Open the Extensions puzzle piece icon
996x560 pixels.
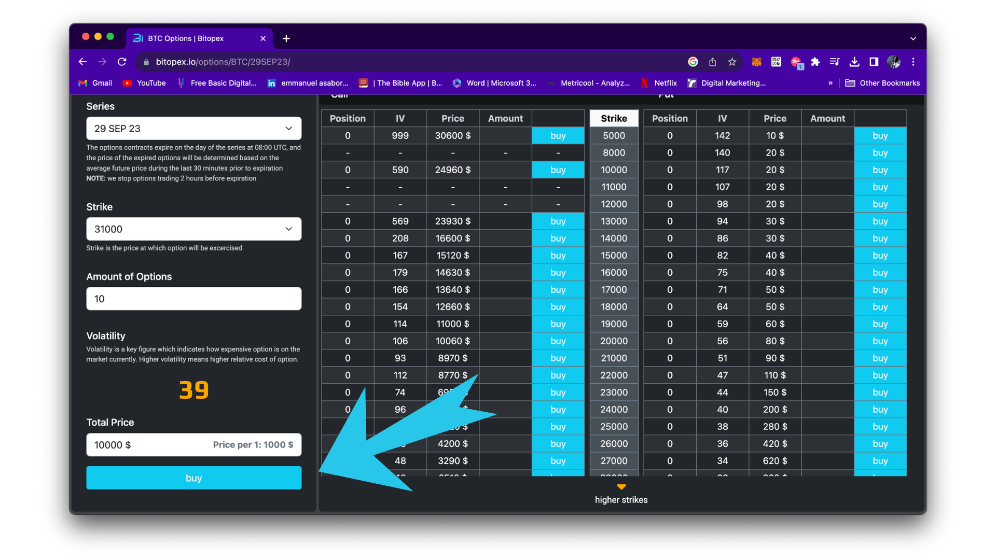coord(815,62)
